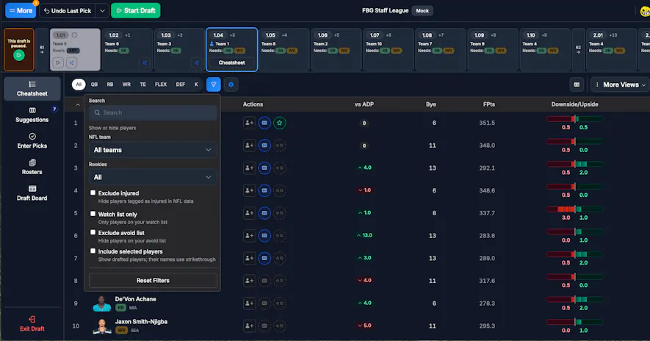The height and width of the screenshot is (341, 650).
Task: Click the draft-player icon in rank 8 row
Action: point(249,281)
